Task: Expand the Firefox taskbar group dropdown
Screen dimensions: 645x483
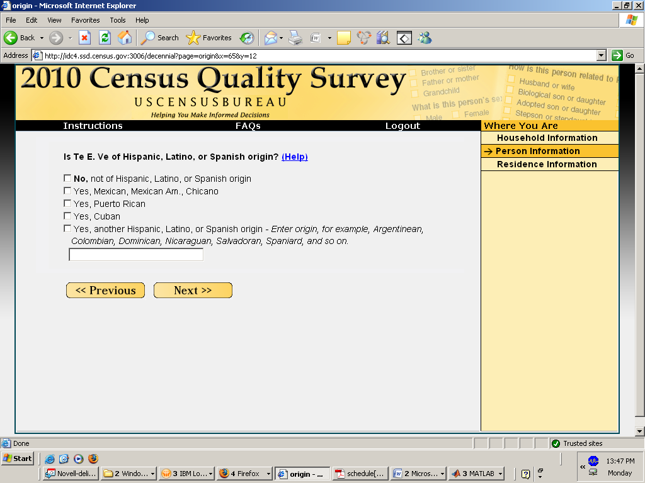Action: [269, 474]
